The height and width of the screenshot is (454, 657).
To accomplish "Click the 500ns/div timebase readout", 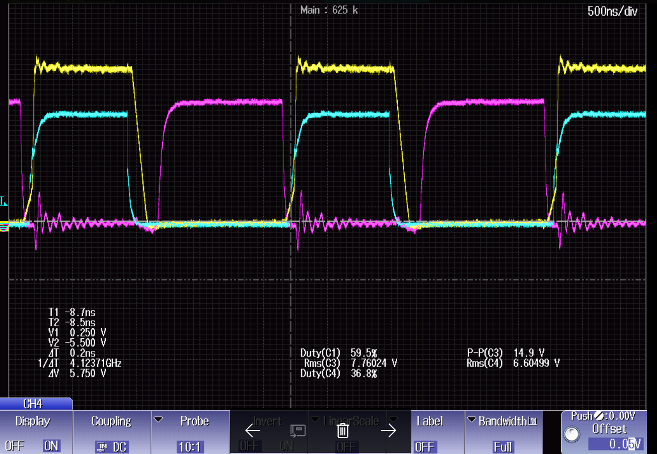I will [x=613, y=12].
